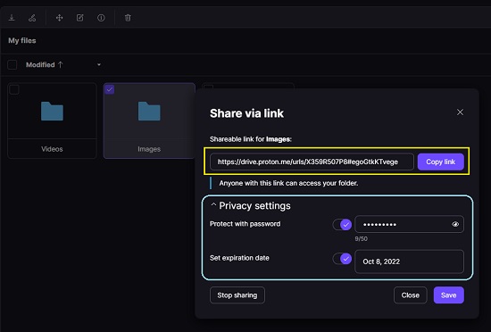Check the select-all checkbox beside Modified
Image resolution: width=491 pixels, height=332 pixels.
click(x=12, y=65)
